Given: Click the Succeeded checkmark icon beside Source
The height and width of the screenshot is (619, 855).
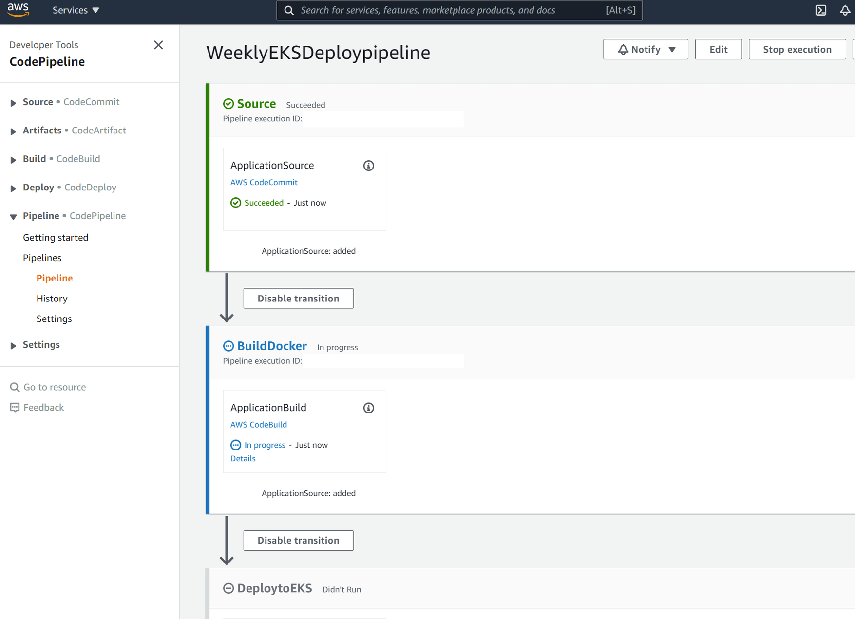Looking at the screenshot, I should coord(228,103).
